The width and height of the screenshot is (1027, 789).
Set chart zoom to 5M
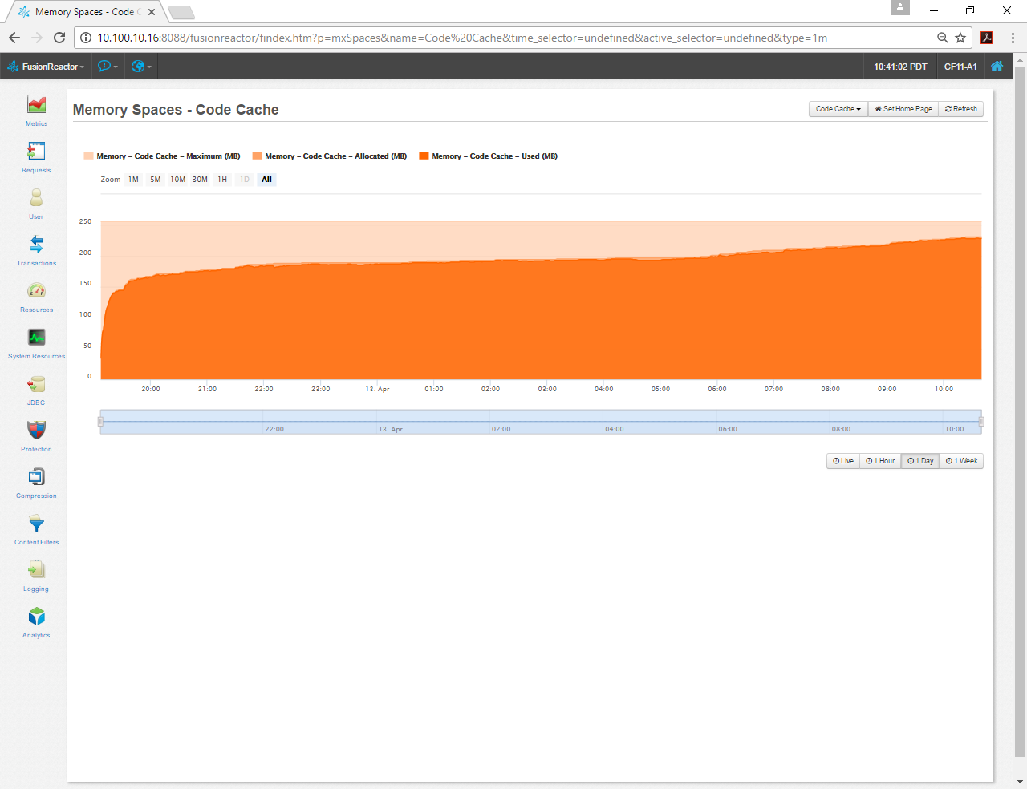pyautogui.click(x=156, y=180)
